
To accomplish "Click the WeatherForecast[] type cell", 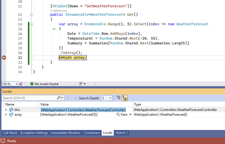I will pyautogui.click(x=160, y=115).
